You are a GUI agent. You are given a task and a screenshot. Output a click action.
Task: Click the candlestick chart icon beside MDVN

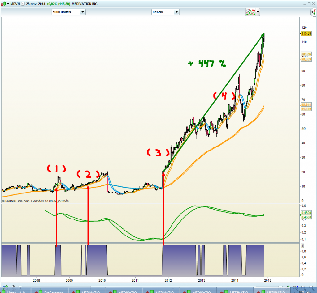3,4
